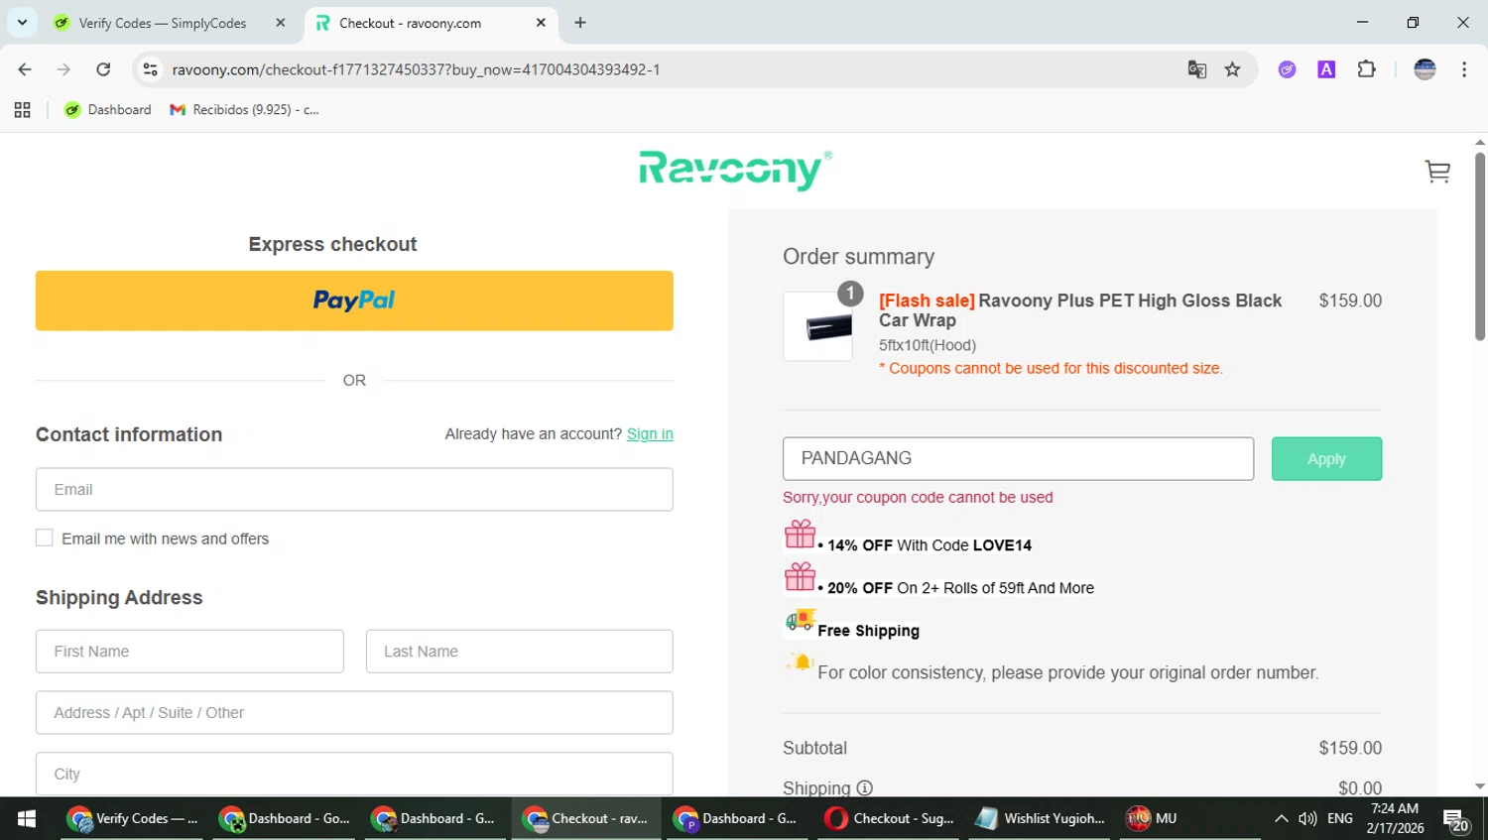
Task: Open the Google Translate icon
Action: (x=1197, y=69)
